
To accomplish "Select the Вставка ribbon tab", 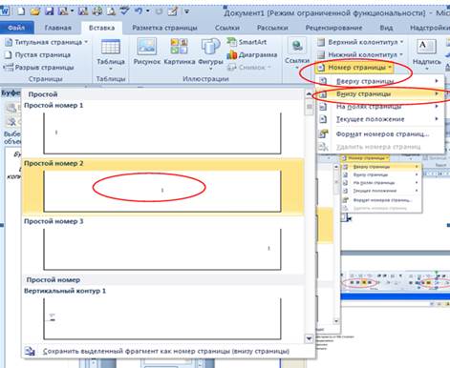I will coord(101,28).
